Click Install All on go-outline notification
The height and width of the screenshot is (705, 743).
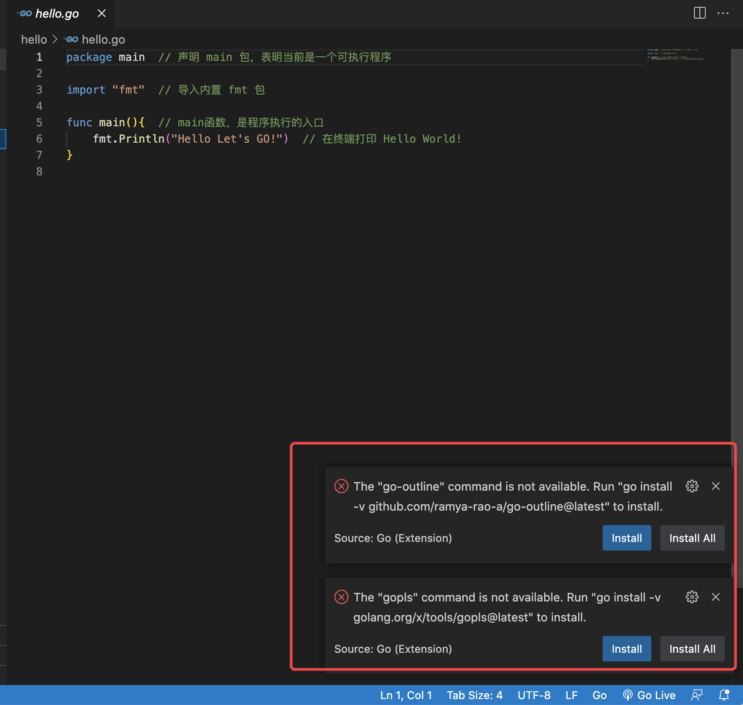(x=692, y=538)
